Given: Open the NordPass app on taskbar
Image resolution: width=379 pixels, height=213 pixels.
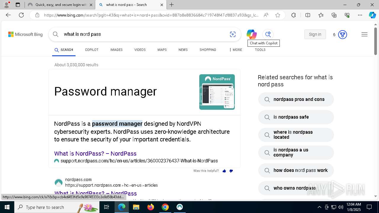Looking at the screenshot, I should pyautogui.click(x=180, y=207).
